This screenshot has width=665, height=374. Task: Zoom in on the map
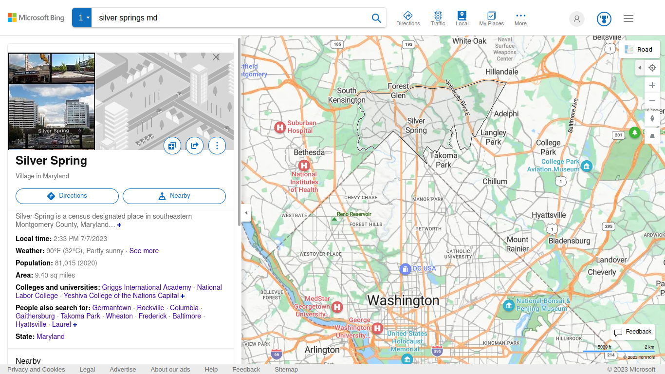point(652,85)
